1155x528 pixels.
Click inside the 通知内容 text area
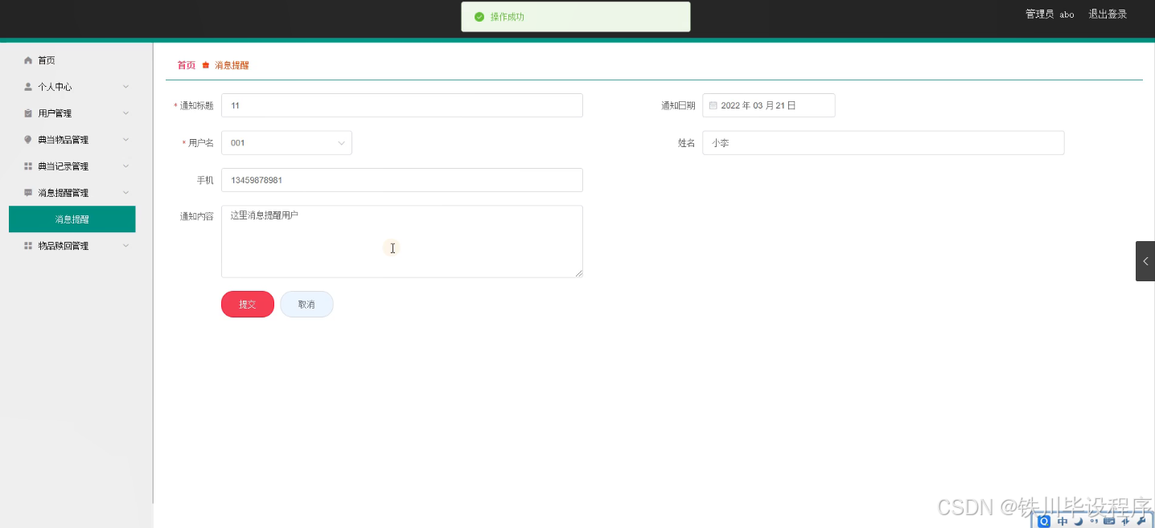(401, 241)
